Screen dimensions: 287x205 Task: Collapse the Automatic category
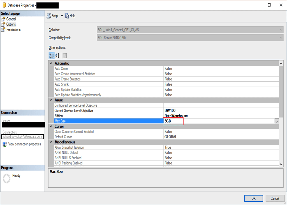51,63
